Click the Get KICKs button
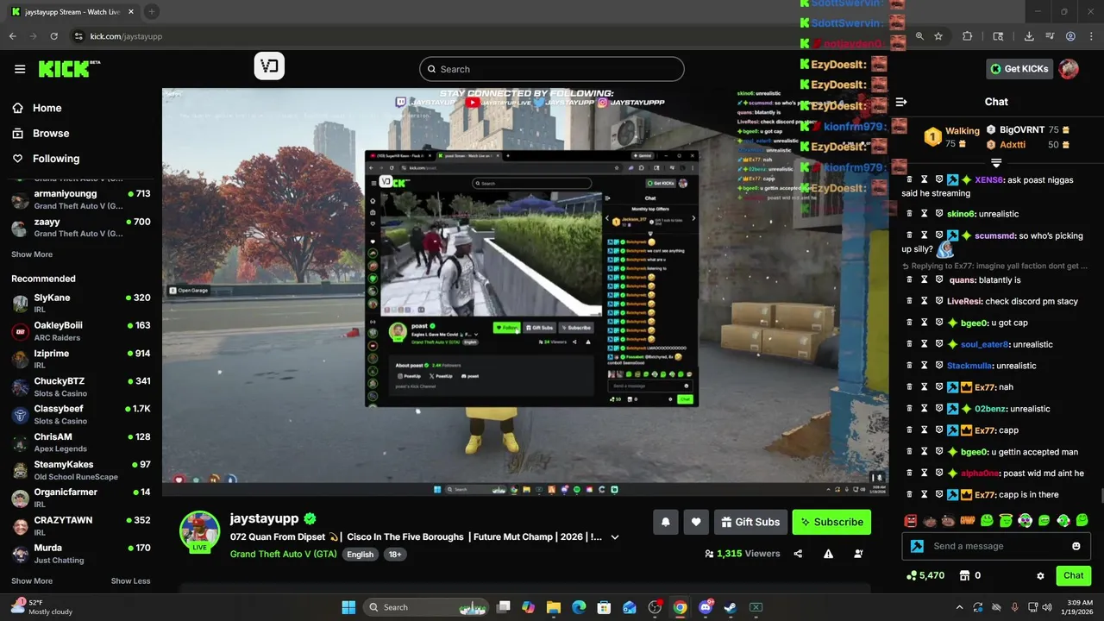Screen dimensions: 1104x621 click(x=1019, y=69)
